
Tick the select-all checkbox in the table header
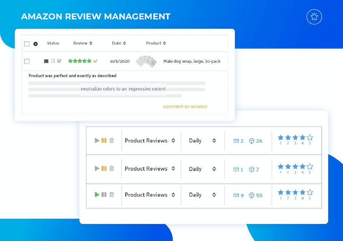pyautogui.click(x=27, y=44)
